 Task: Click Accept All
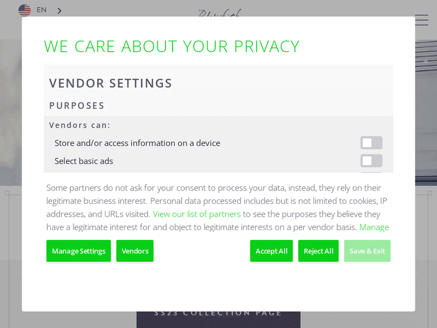point(272,251)
